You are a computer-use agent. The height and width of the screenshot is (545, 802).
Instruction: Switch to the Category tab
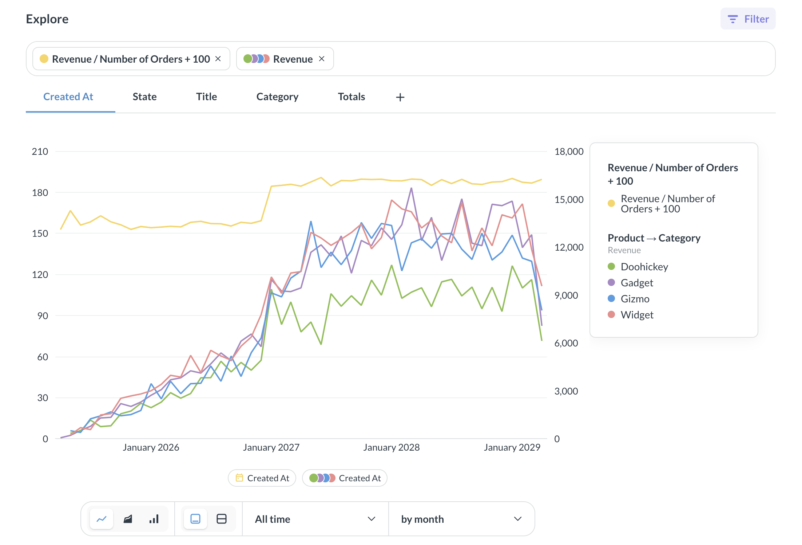pyautogui.click(x=277, y=97)
